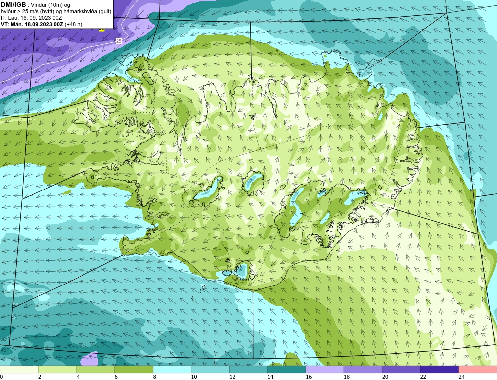Click the light green 2–4 m/s legend swatch
The height and width of the screenshot is (380, 497).
point(57,370)
